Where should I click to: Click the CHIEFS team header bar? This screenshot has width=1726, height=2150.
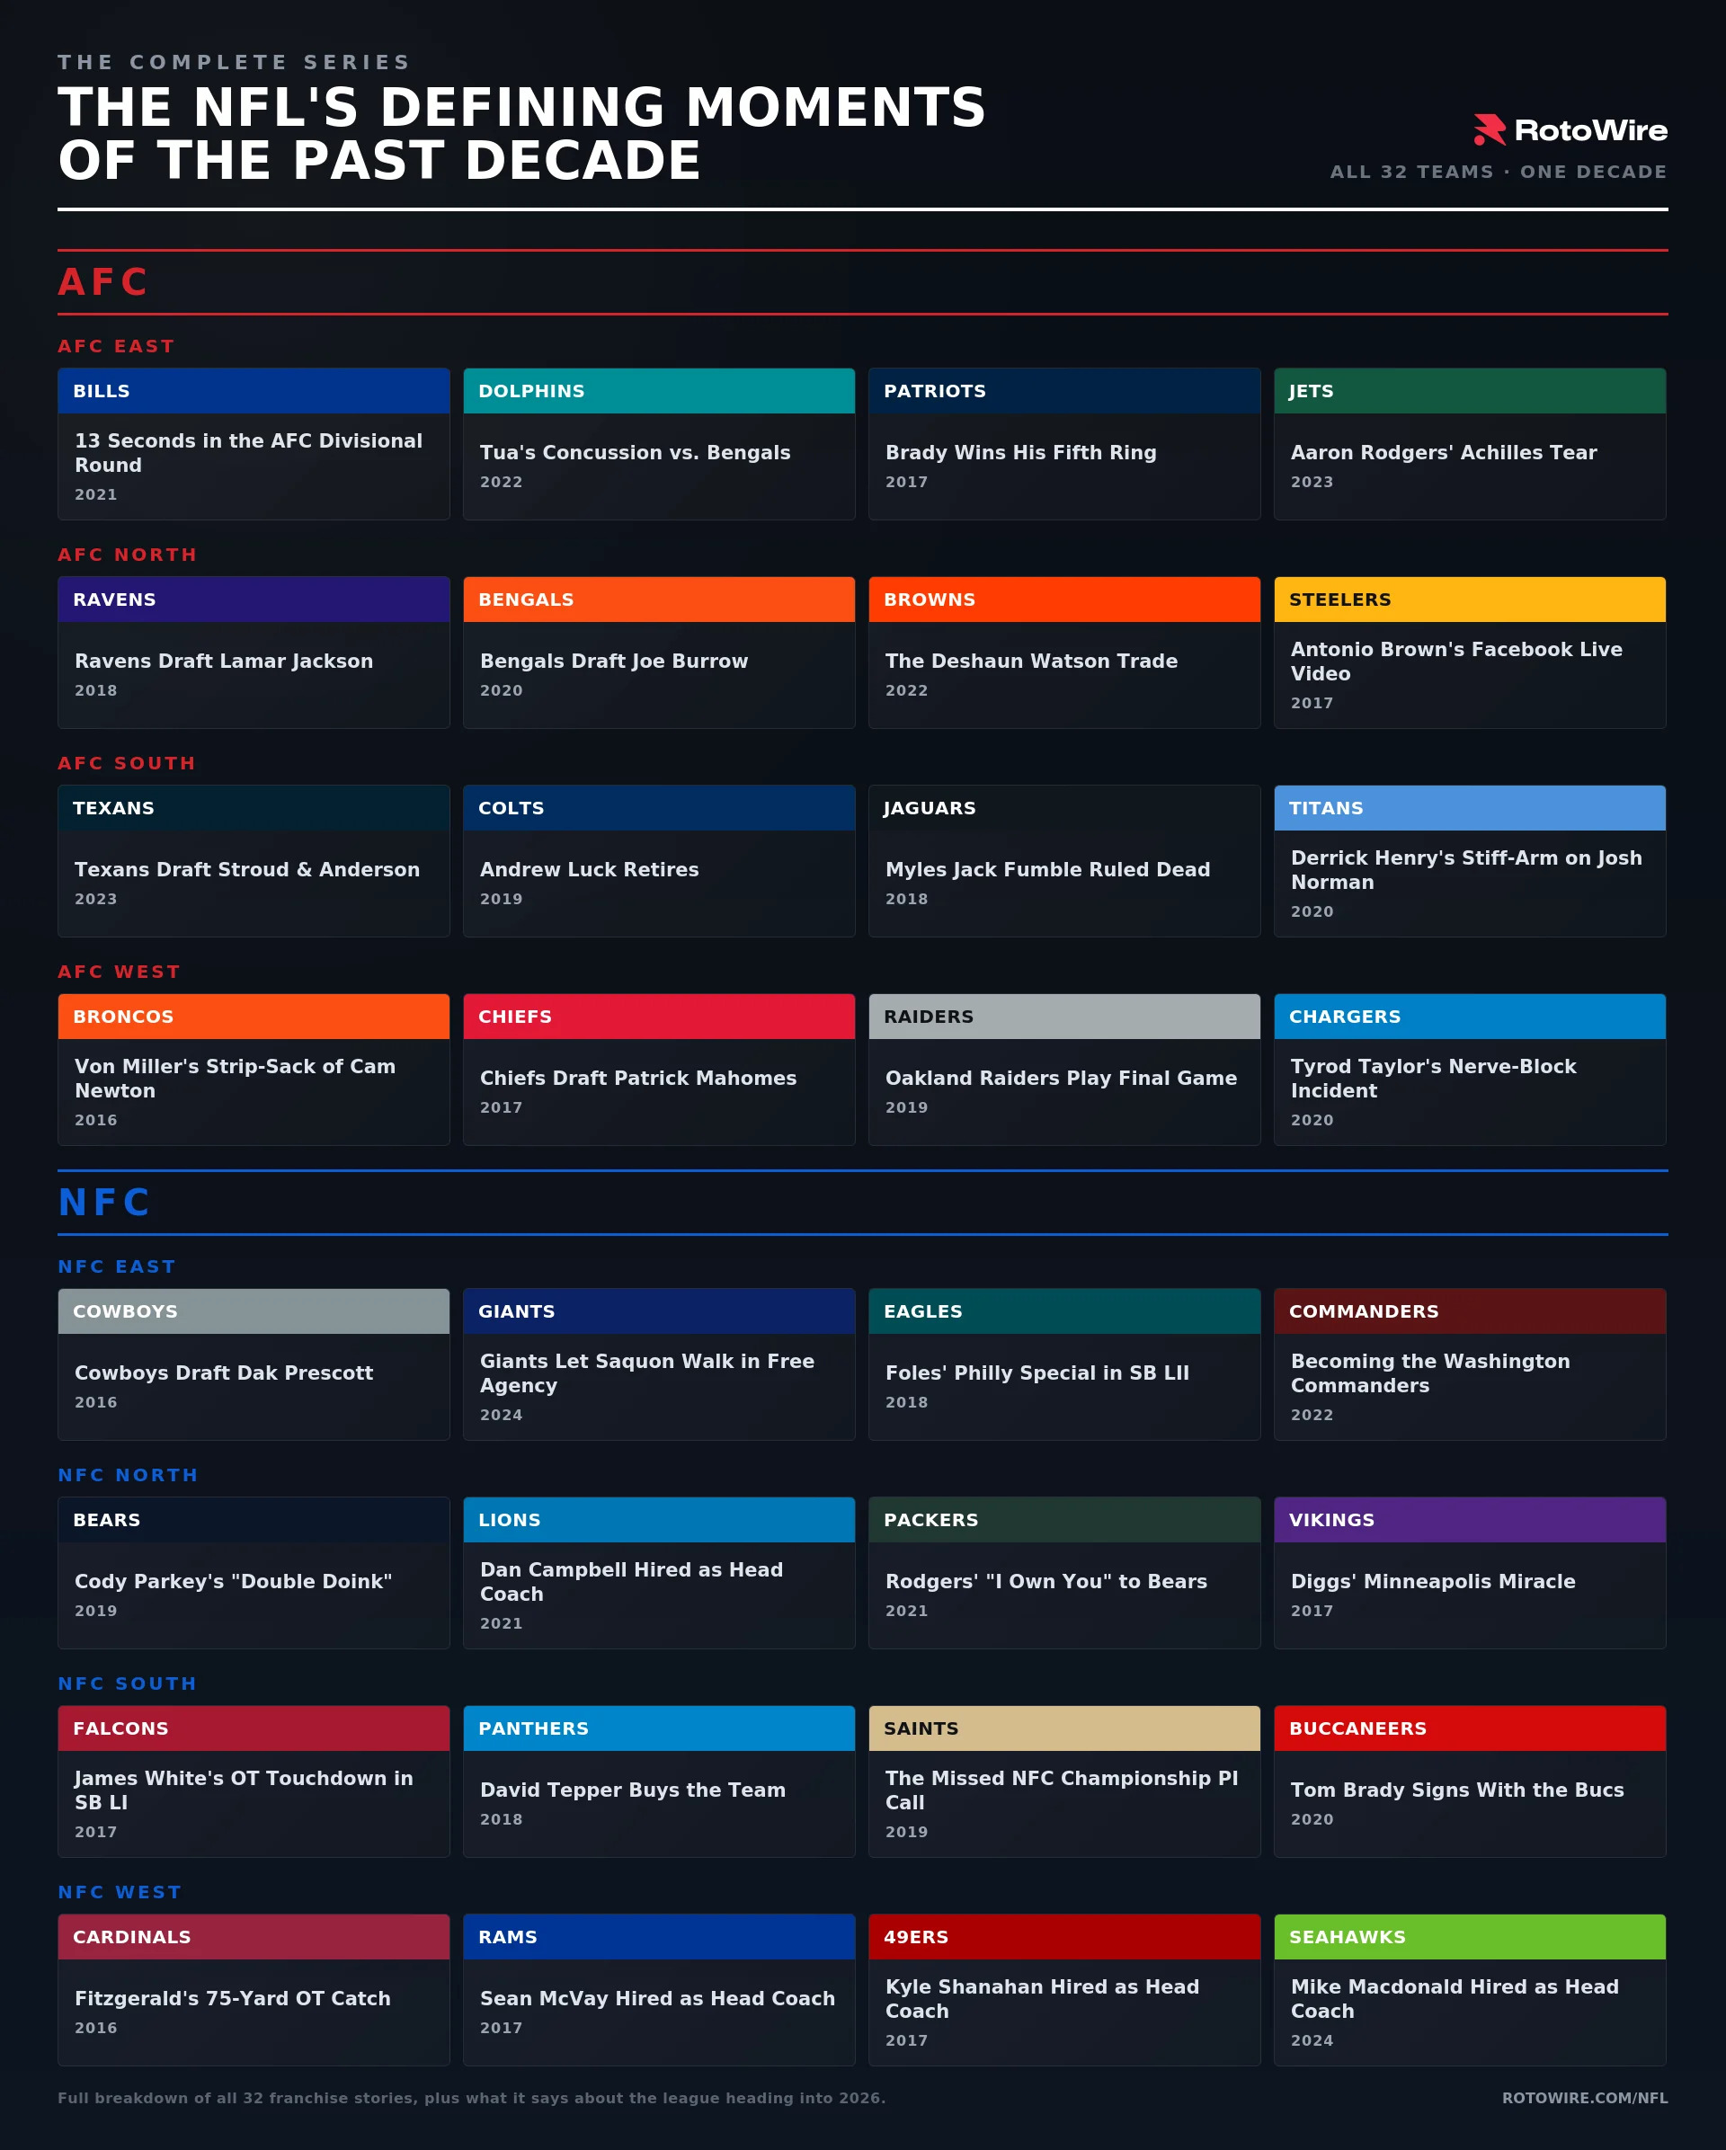659,1017
